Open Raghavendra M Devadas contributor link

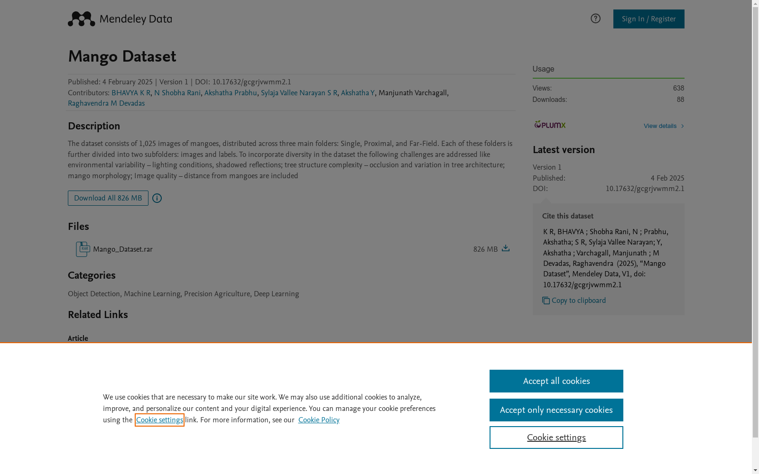pos(106,103)
